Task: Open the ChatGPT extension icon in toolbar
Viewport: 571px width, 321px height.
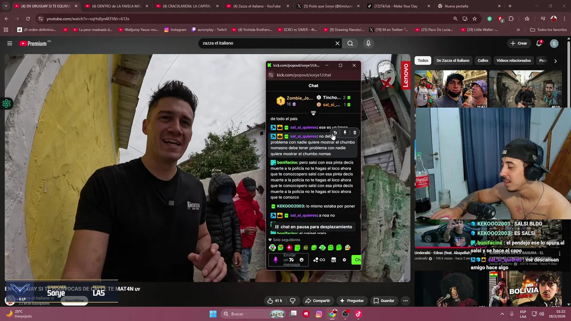Action: click(x=490, y=19)
